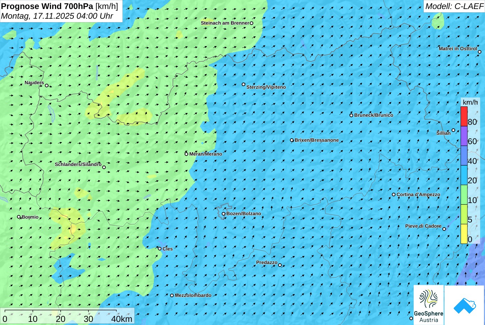The height and width of the screenshot is (325, 485).
Task: Select the Bormio location marker
Action: pos(19,217)
